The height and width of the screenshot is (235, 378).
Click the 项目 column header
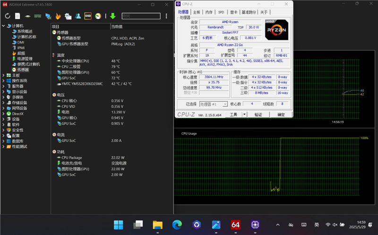[x=80, y=26]
